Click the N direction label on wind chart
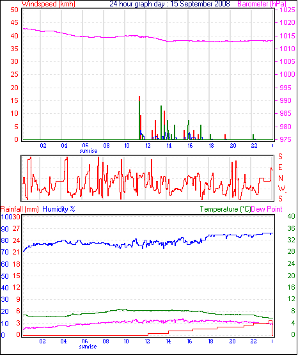This screenshot has width=298, height=360. click(280, 178)
